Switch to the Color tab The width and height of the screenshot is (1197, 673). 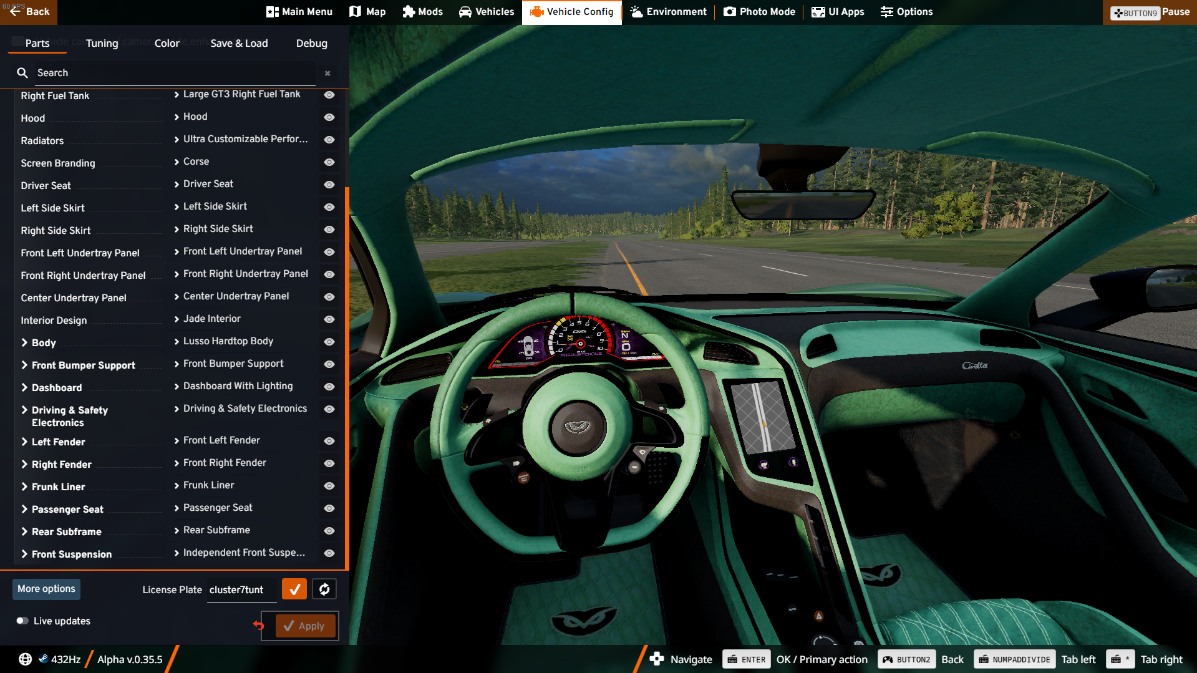(x=167, y=43)
